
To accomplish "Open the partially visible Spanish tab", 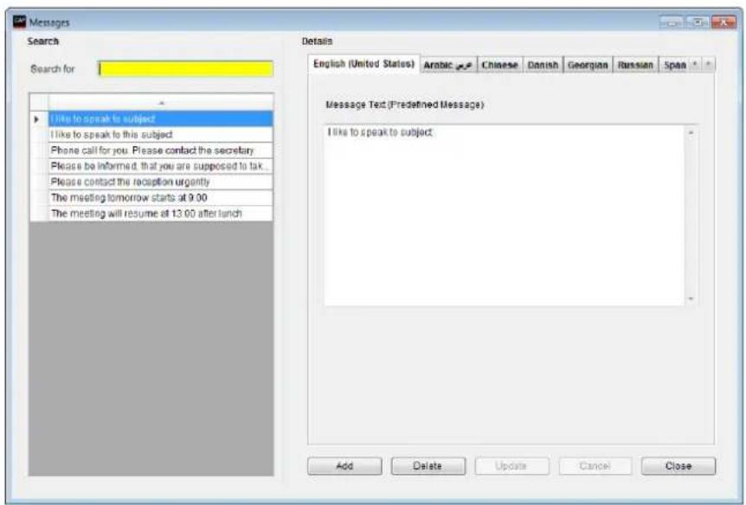I will pyautogui.click(x=675, y=65).
